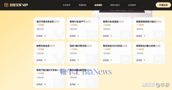Click arrow icon on 续费文库会员 card
The image size is (172, 90).
(x=45, y=60)
